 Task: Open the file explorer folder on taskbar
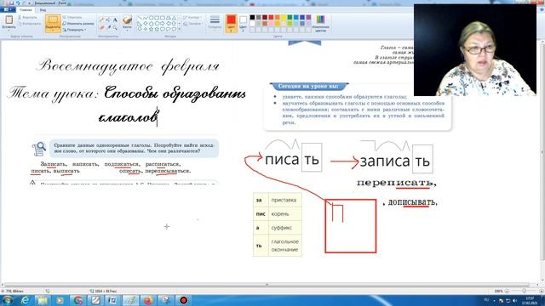coord(43,300)
